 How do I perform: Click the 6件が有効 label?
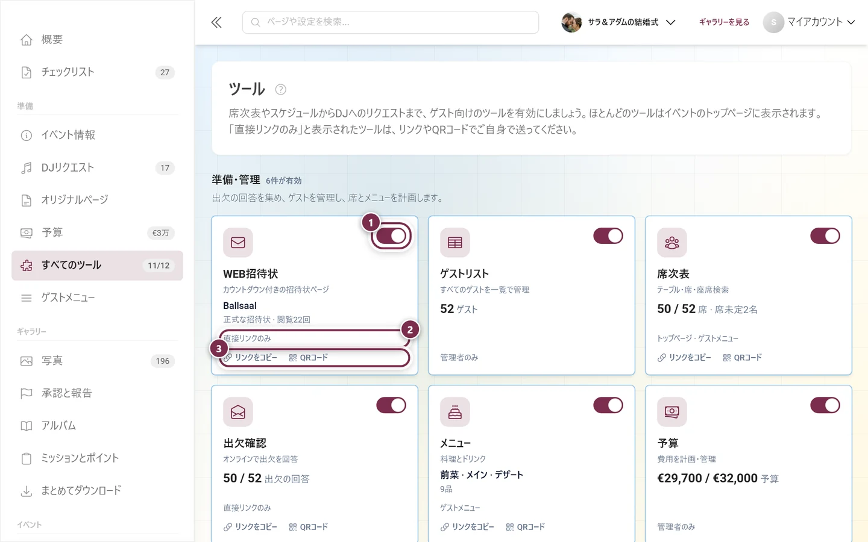click(x=284, y=181)
